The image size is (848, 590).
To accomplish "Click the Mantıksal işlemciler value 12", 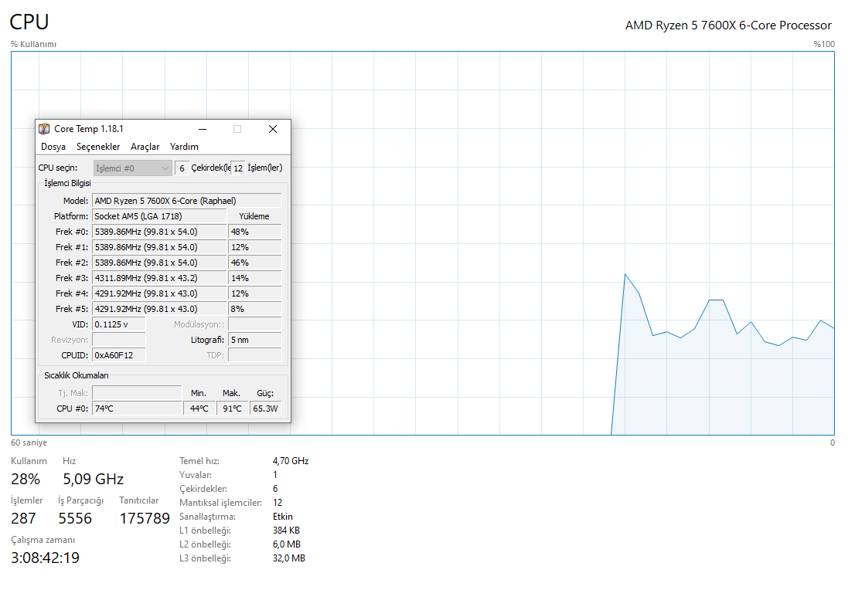I will click(278, 503).
